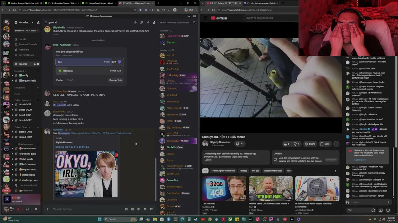Viewport: 398px width, 223px height.
Task: Open Super Chat money icon in live chat
Action: [381, 210]
